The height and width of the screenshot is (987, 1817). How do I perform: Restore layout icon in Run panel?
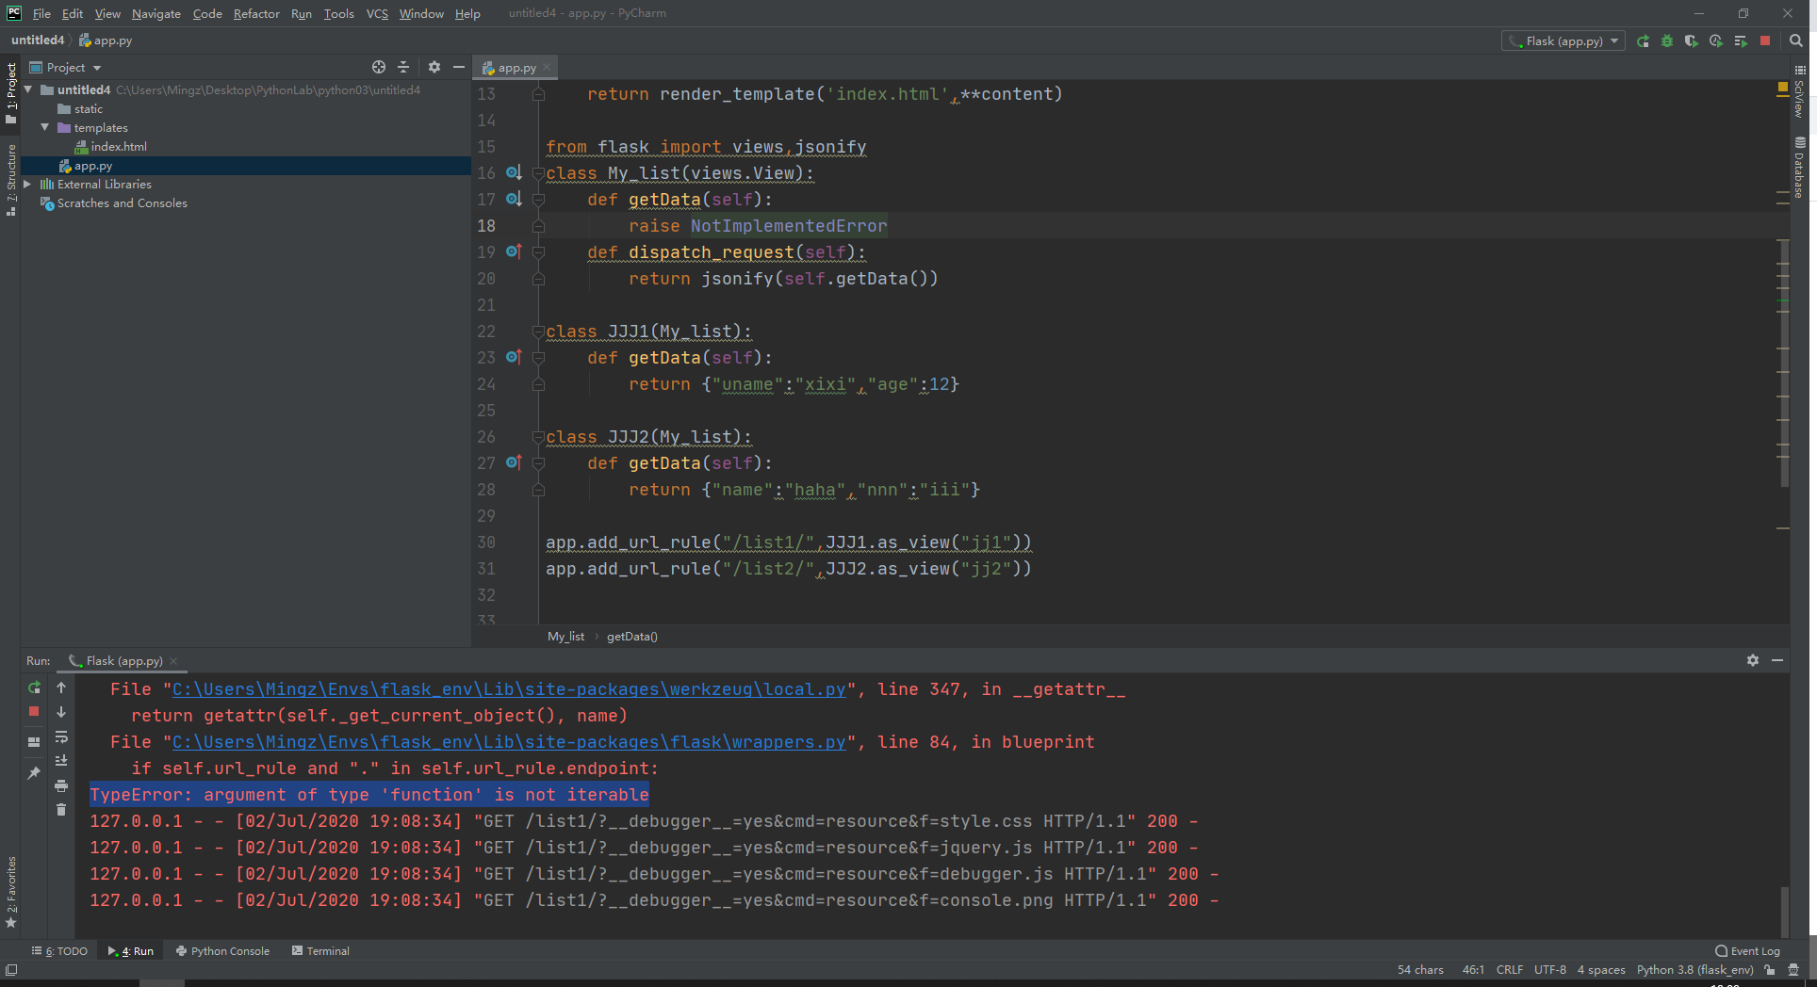[34, 742]
